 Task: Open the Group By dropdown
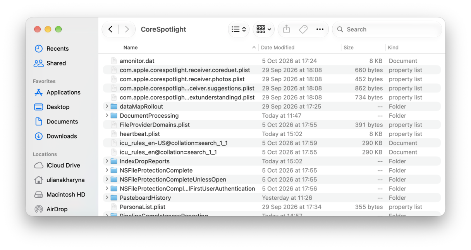(x=264, y=29)
